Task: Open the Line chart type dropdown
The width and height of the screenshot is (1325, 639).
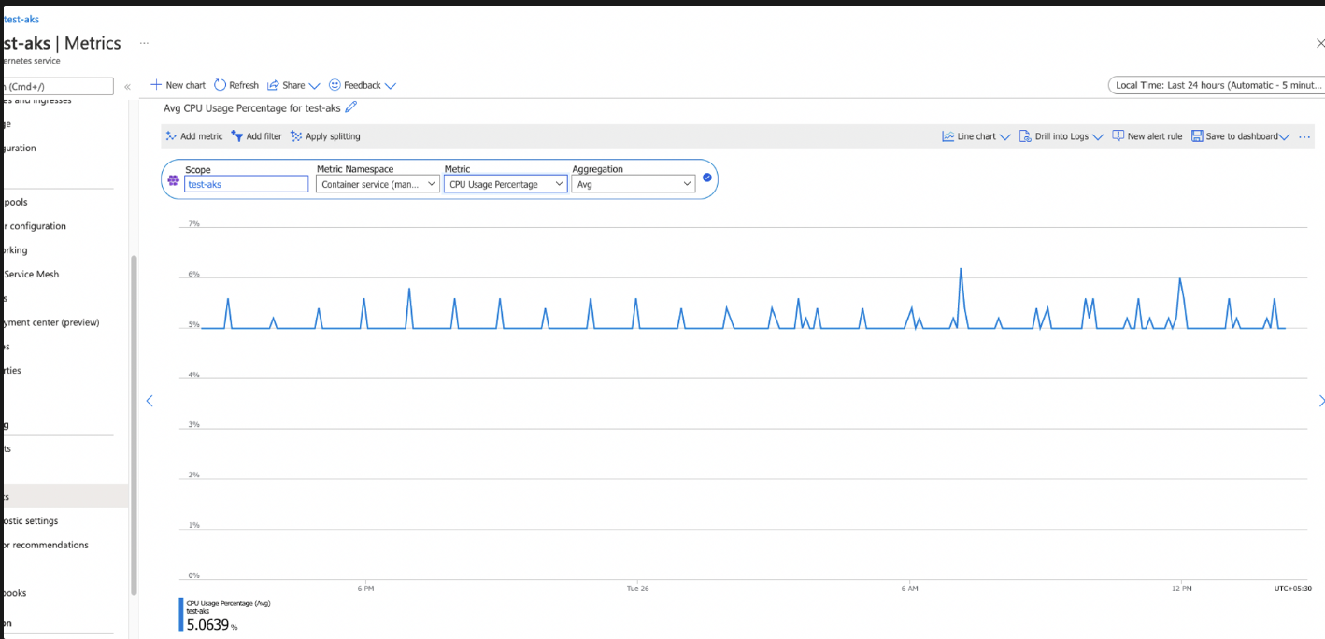Action: coord(976,136)
